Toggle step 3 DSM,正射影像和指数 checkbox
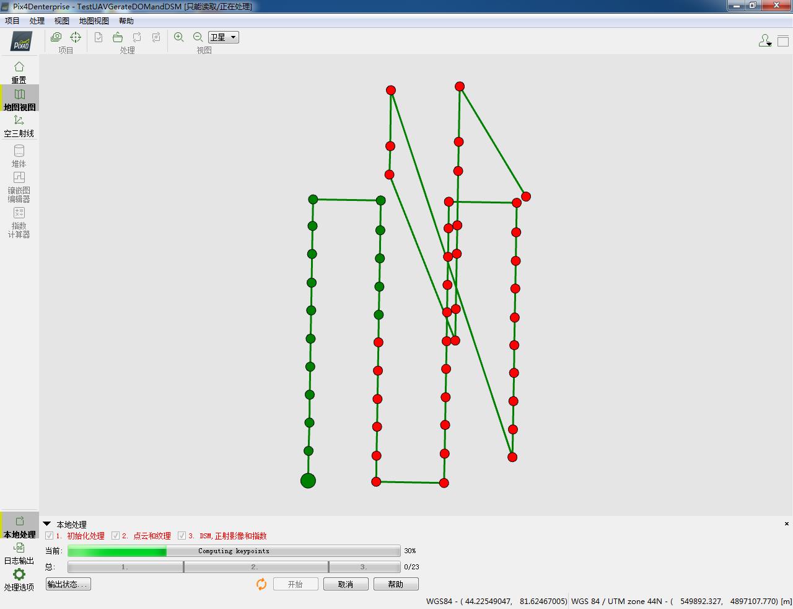793x609 pixels. (x=182, y=536)
